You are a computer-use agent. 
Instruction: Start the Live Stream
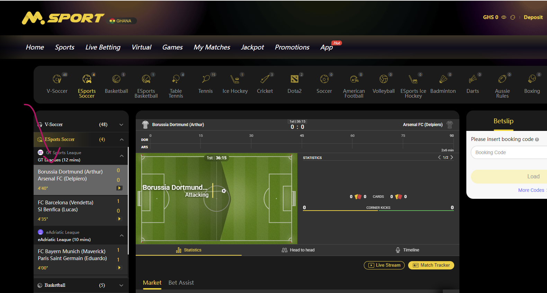click(384, 265)
